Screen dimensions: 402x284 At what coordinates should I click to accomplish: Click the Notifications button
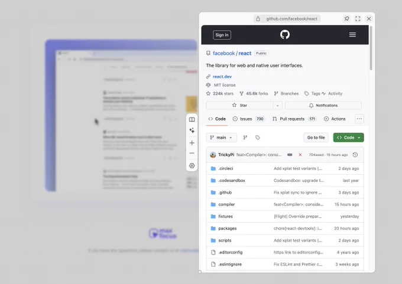click(x=323, y=105)
